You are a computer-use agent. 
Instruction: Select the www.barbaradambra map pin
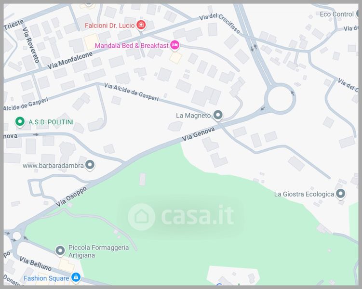(90, 165)
